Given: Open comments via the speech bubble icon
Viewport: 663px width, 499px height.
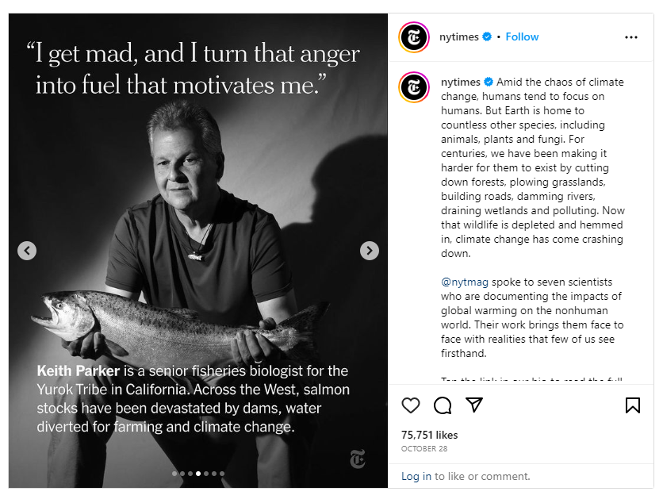Looking at the screenshot, I should click(x=443, y=405).
